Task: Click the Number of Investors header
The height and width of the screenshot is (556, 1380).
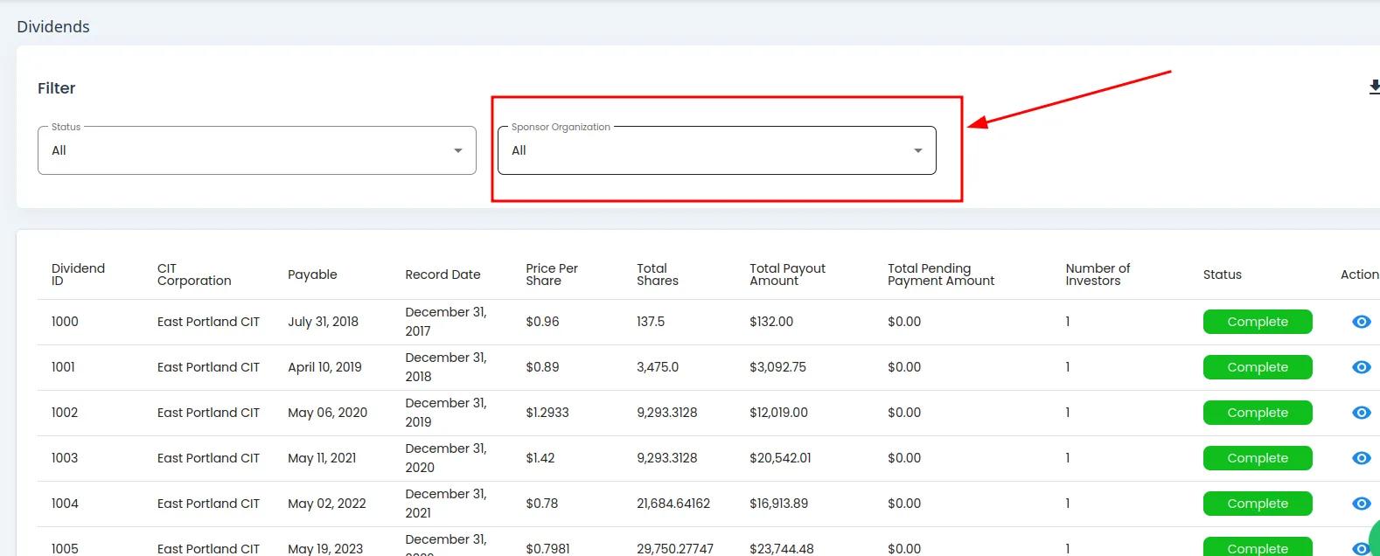Action: [1097, 275]
